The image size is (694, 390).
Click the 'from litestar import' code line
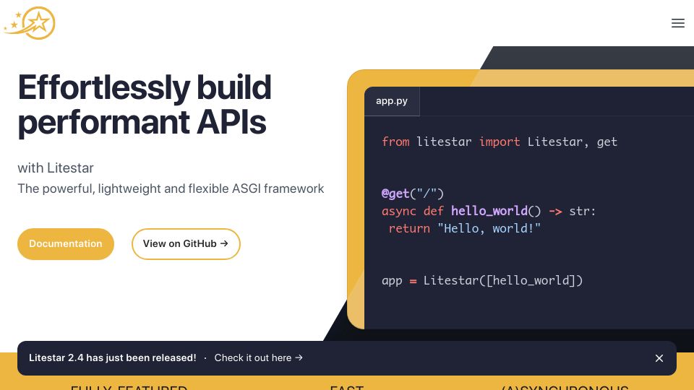coord(500,142)
